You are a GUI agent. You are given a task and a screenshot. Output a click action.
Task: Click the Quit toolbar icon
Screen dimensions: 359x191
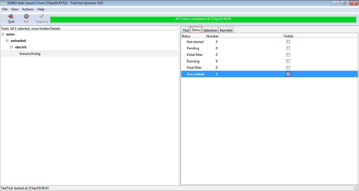(11, 17)
